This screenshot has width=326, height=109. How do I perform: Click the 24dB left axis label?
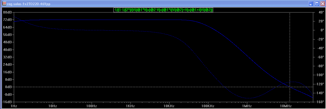point(7,64)
